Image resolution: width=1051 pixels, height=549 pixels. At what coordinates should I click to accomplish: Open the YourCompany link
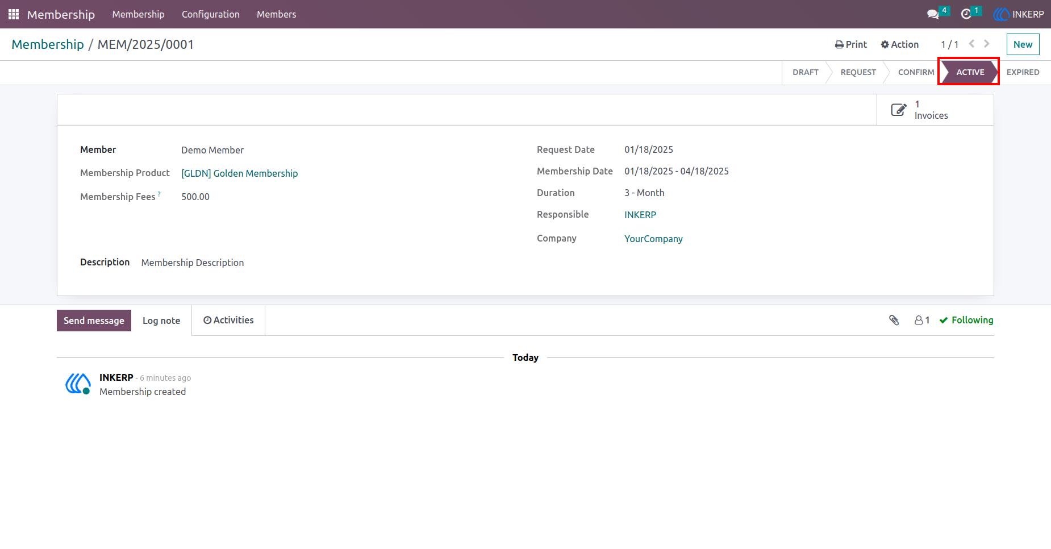653,239
